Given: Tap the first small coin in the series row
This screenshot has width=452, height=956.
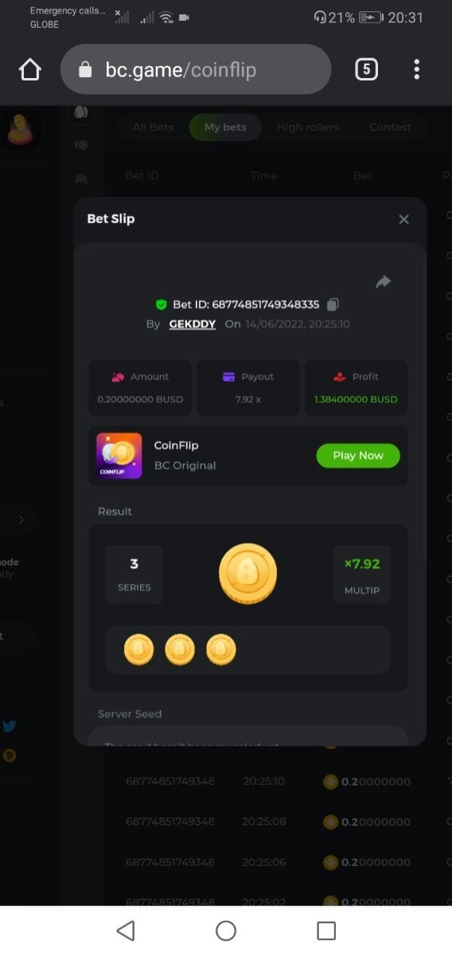Looking at the screenshot, I should tap(139, 650).
